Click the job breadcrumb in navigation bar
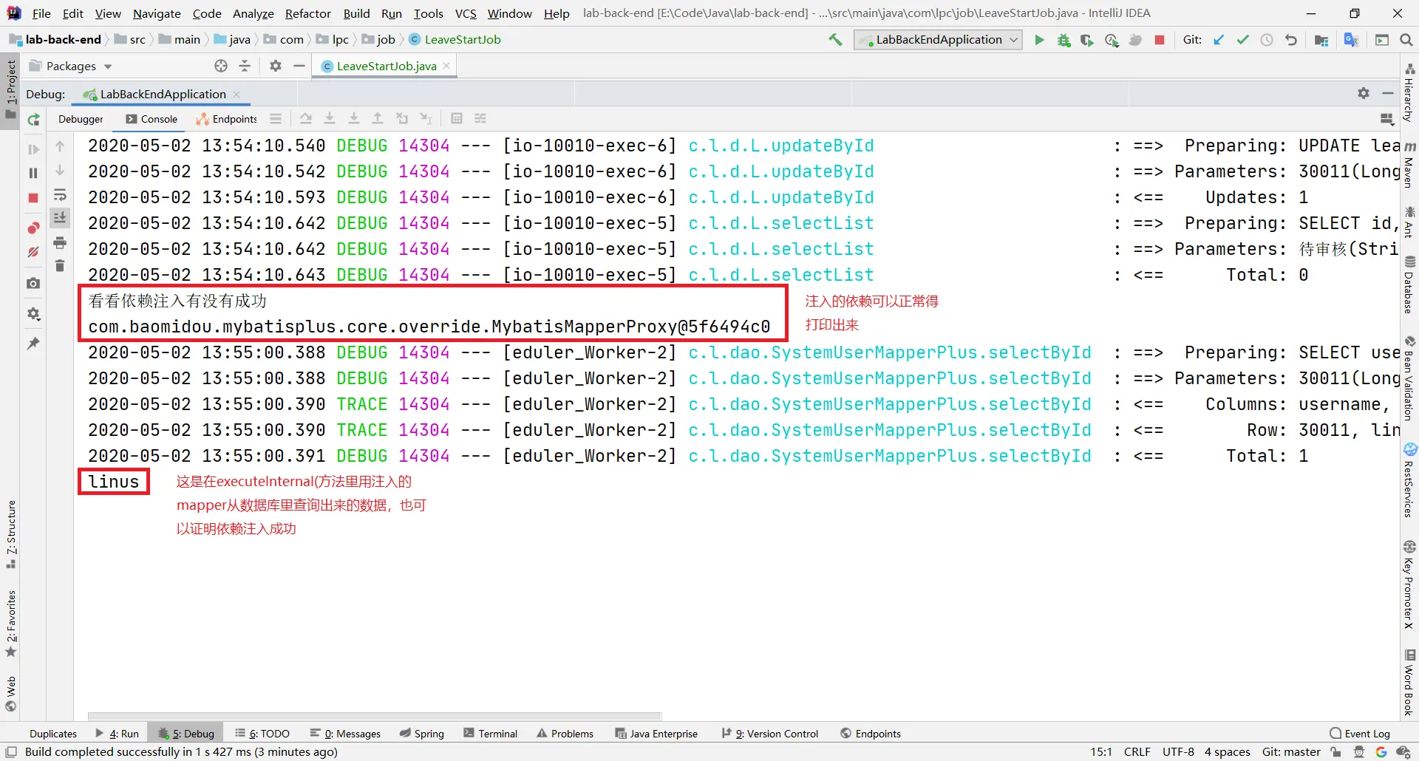This screenshot has width=1419, height=761. 379,40
